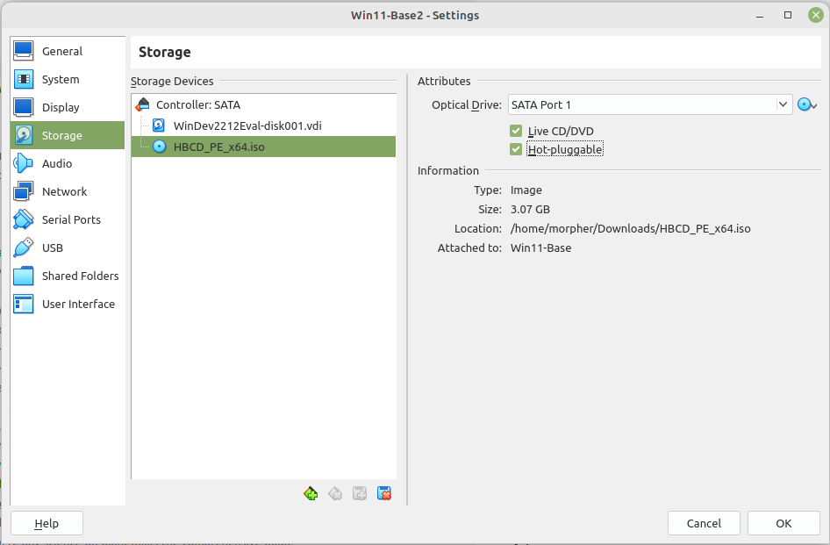This screenshot has height=545, width=830.
Task: Select HBCD_PE_x64.iso in the storage tree
Action: 218,147
